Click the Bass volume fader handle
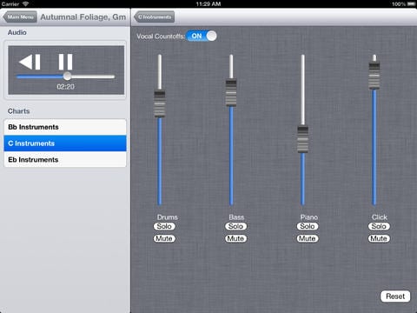 click(231, 93)
